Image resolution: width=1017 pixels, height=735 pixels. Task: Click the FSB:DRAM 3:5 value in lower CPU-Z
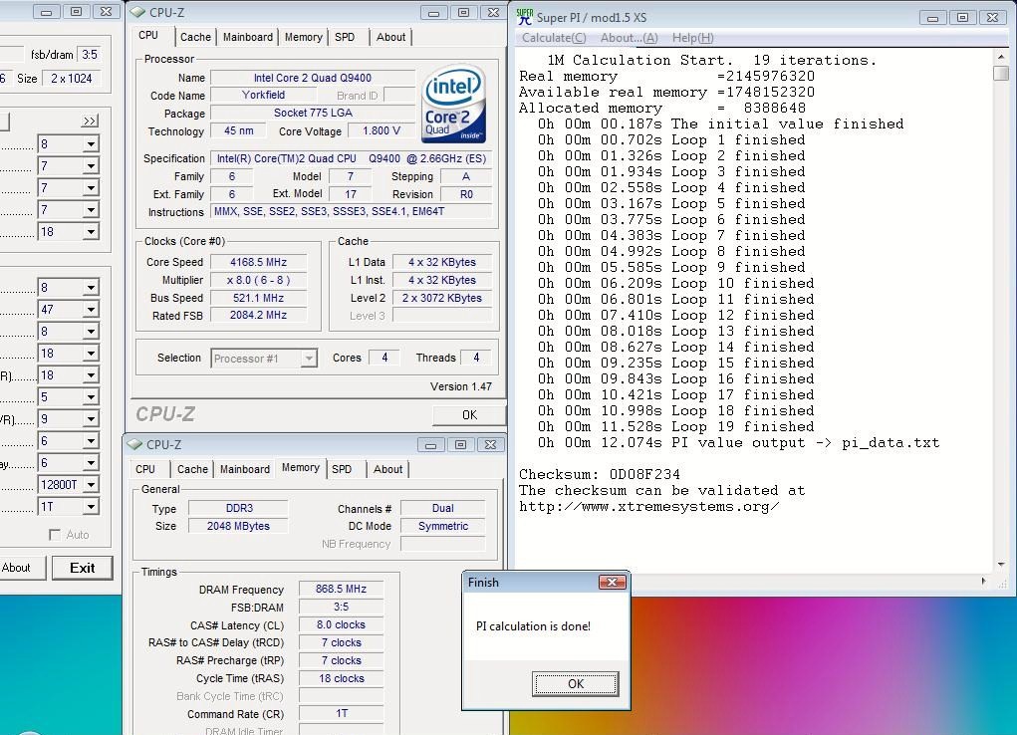pos(342,608)
